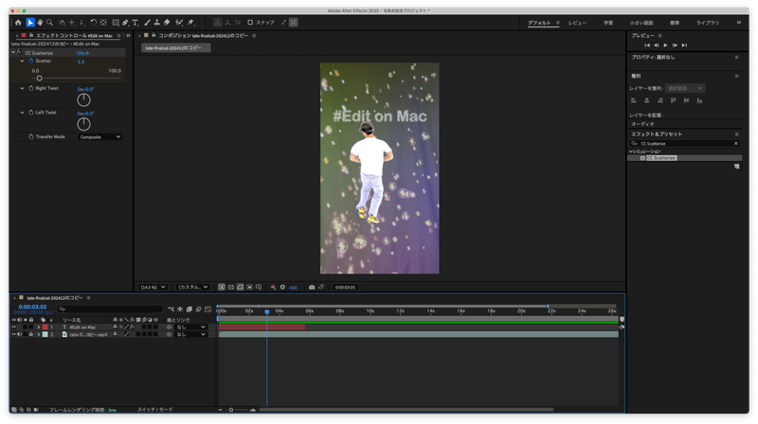Image resolution: width=758 pixels, height=424 pixels.
Task: Choose the Zoom magnifier tool
Action: click(49, 22)
